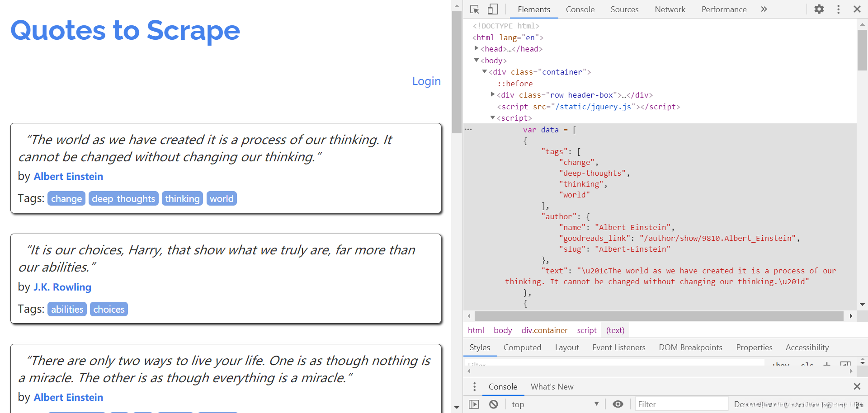Open the console drawer three-dot menu
The image size is (868, 413).
474,387
